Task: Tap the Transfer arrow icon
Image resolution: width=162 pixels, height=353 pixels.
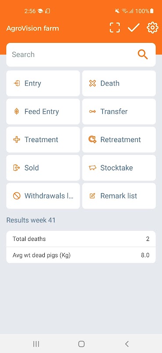Action: point(92,112)
